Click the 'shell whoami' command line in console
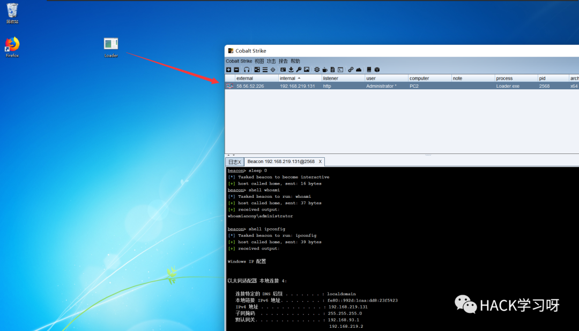Screen dimensions: 579x331 point(254,190)
